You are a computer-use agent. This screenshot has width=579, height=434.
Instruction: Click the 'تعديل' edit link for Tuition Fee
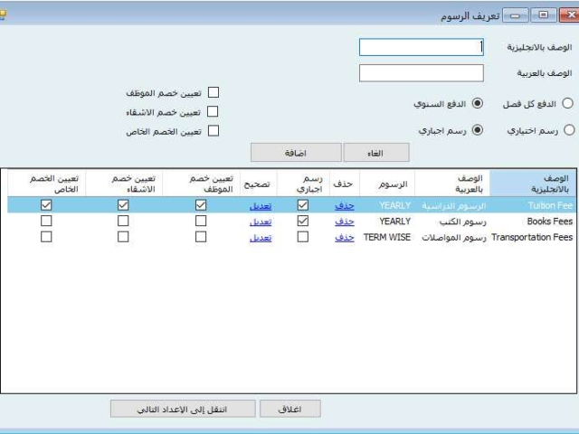260,205
